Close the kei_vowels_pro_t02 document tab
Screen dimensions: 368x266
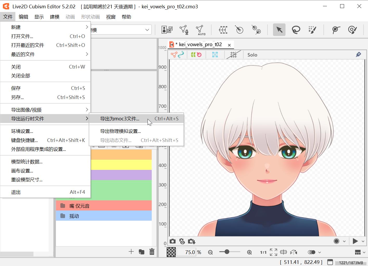(229, 45)
